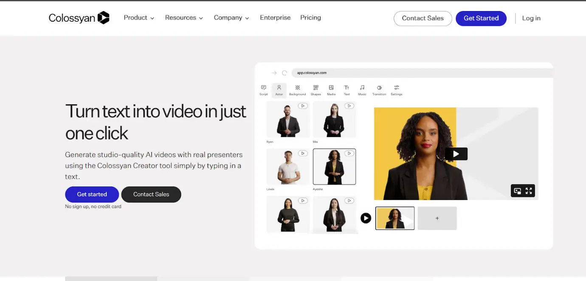Click the header Contact Sales button
The image size is (586, 281).
423,18
